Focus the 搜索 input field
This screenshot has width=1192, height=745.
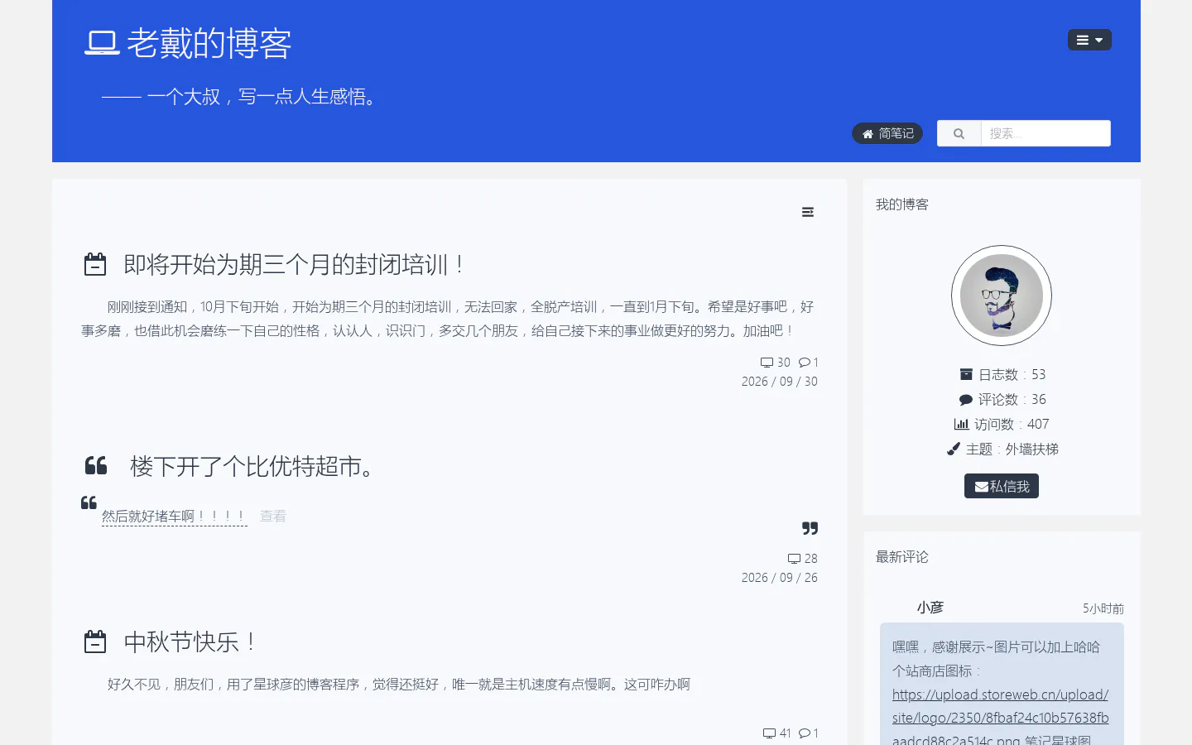[x=1045, y=133]
